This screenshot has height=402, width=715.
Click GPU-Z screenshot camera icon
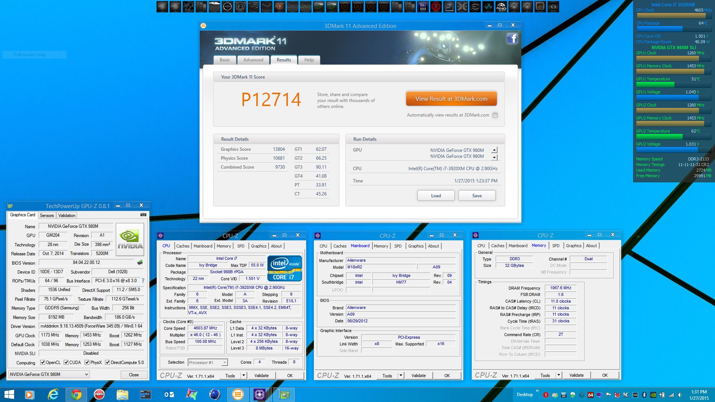pyautogui.click(x=143, y=215)
